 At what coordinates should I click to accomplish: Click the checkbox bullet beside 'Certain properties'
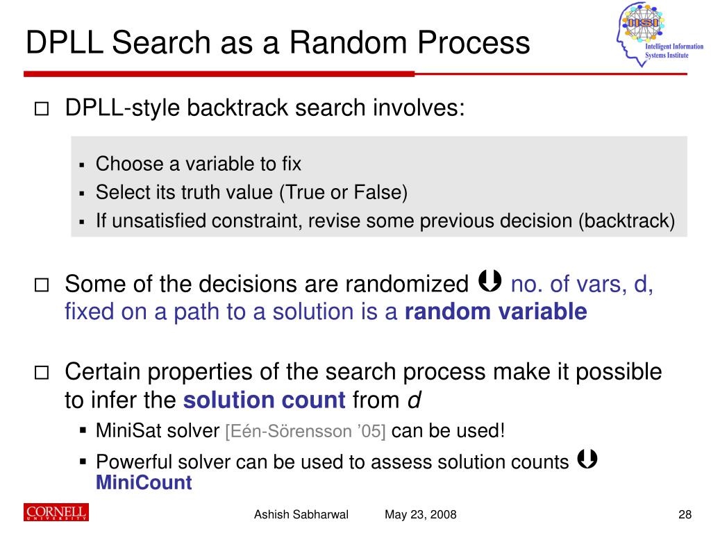42,373
